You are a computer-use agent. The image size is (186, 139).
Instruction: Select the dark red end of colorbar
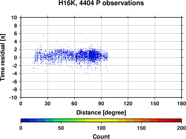(177, 120)
